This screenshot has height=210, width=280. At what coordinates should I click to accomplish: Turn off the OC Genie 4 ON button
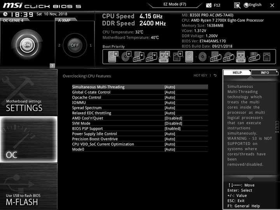pyautogui.click(x=27, y=45)
